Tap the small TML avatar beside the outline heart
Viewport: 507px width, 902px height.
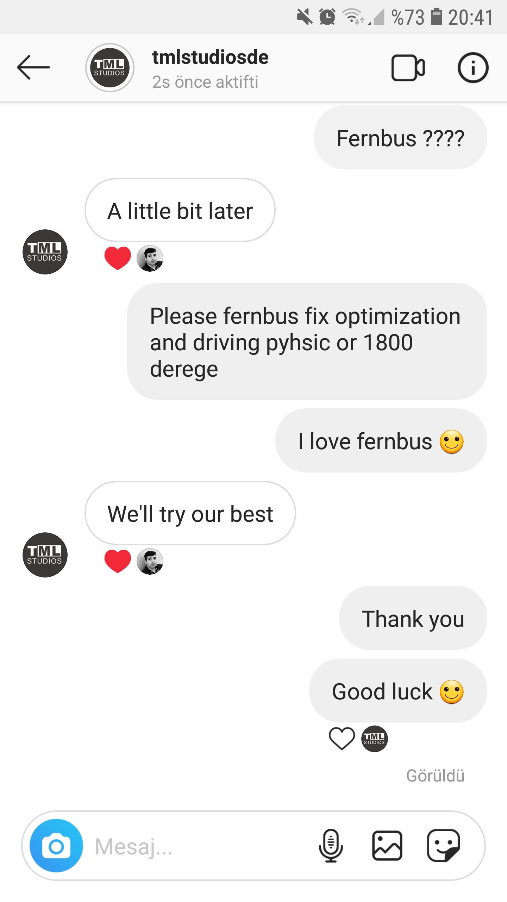click(374, 739)
